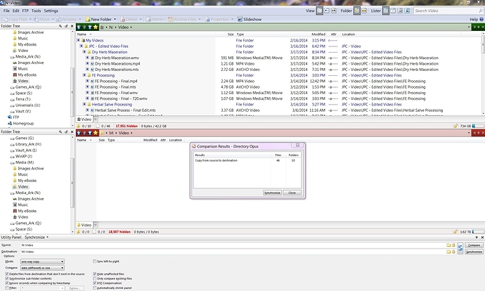Select the fourth Lister layout icon
The image size is (485, 291).
coord(407,11)
